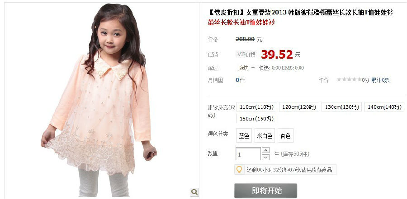Open the 累计0条 reviews link
The image size is (407, 199).
pos(380,80)
